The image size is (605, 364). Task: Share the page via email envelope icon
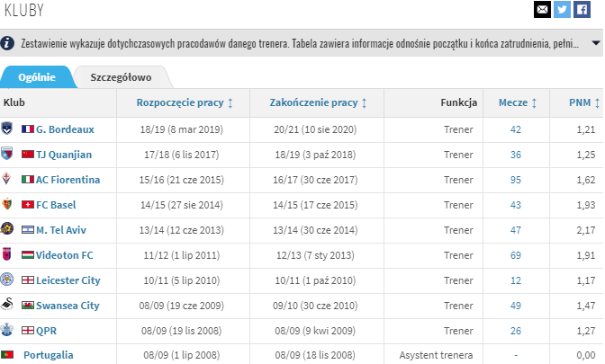click(x=542, y=9)
